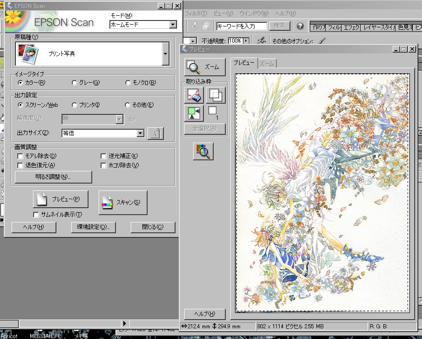Image resolution: width=422 pixels, height=339 pixels.
Task: Click 閉じる button
Action: pyautogui.click(x=153, y=227)
